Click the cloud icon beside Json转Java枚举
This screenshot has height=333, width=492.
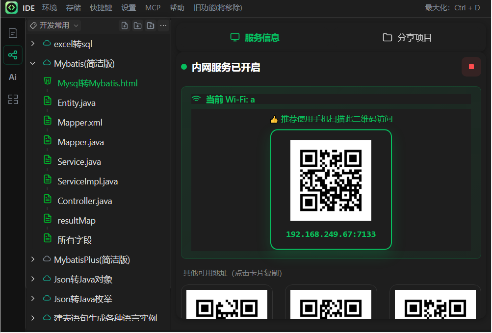point(47,298)
